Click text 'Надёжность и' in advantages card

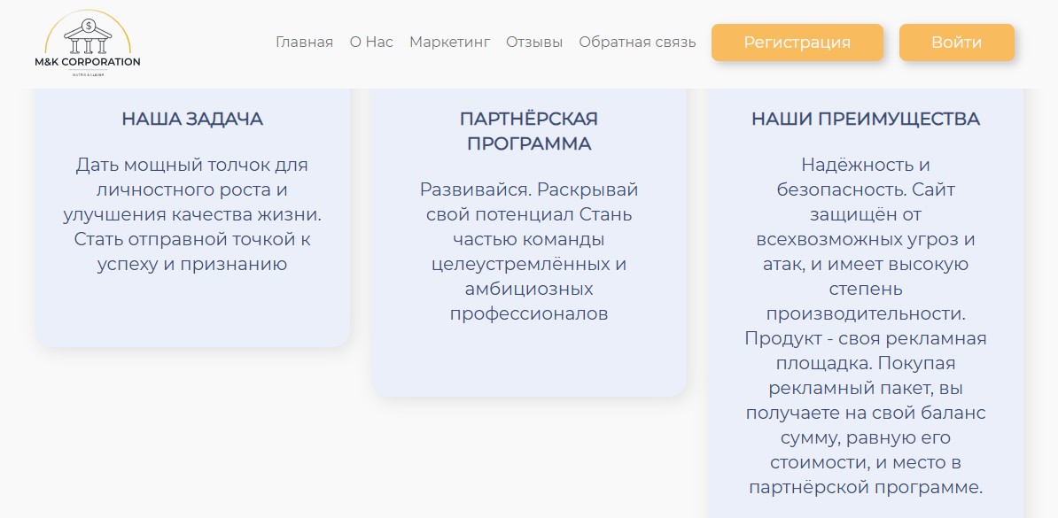[x=866, y=165]
